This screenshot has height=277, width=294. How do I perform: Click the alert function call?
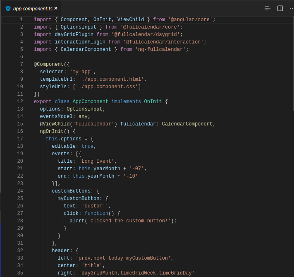(77, 221)
